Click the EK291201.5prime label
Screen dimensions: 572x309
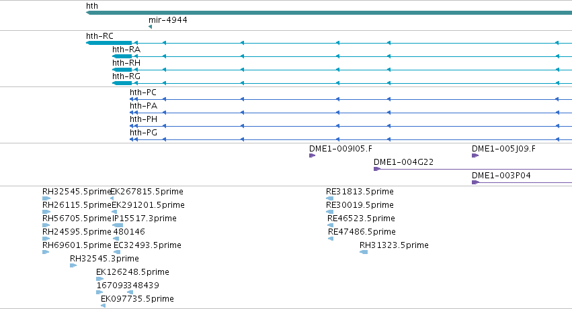pos(148,205)
